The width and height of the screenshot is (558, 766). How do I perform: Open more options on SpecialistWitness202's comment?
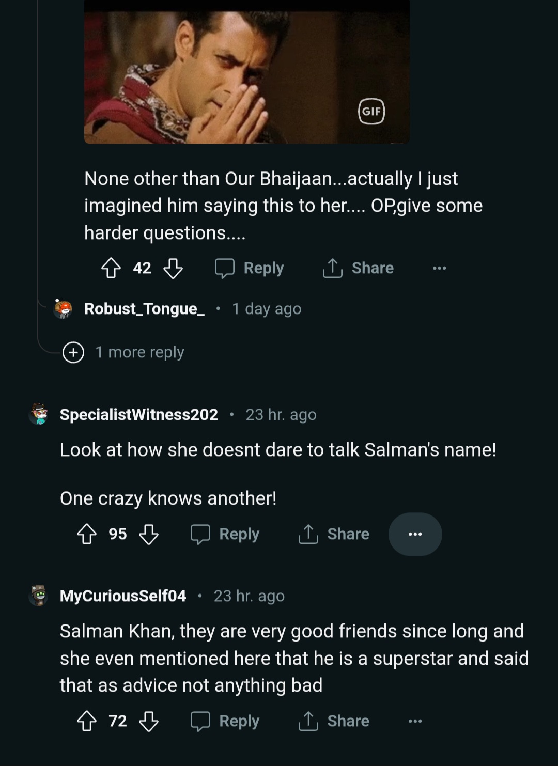coord(415,534)
